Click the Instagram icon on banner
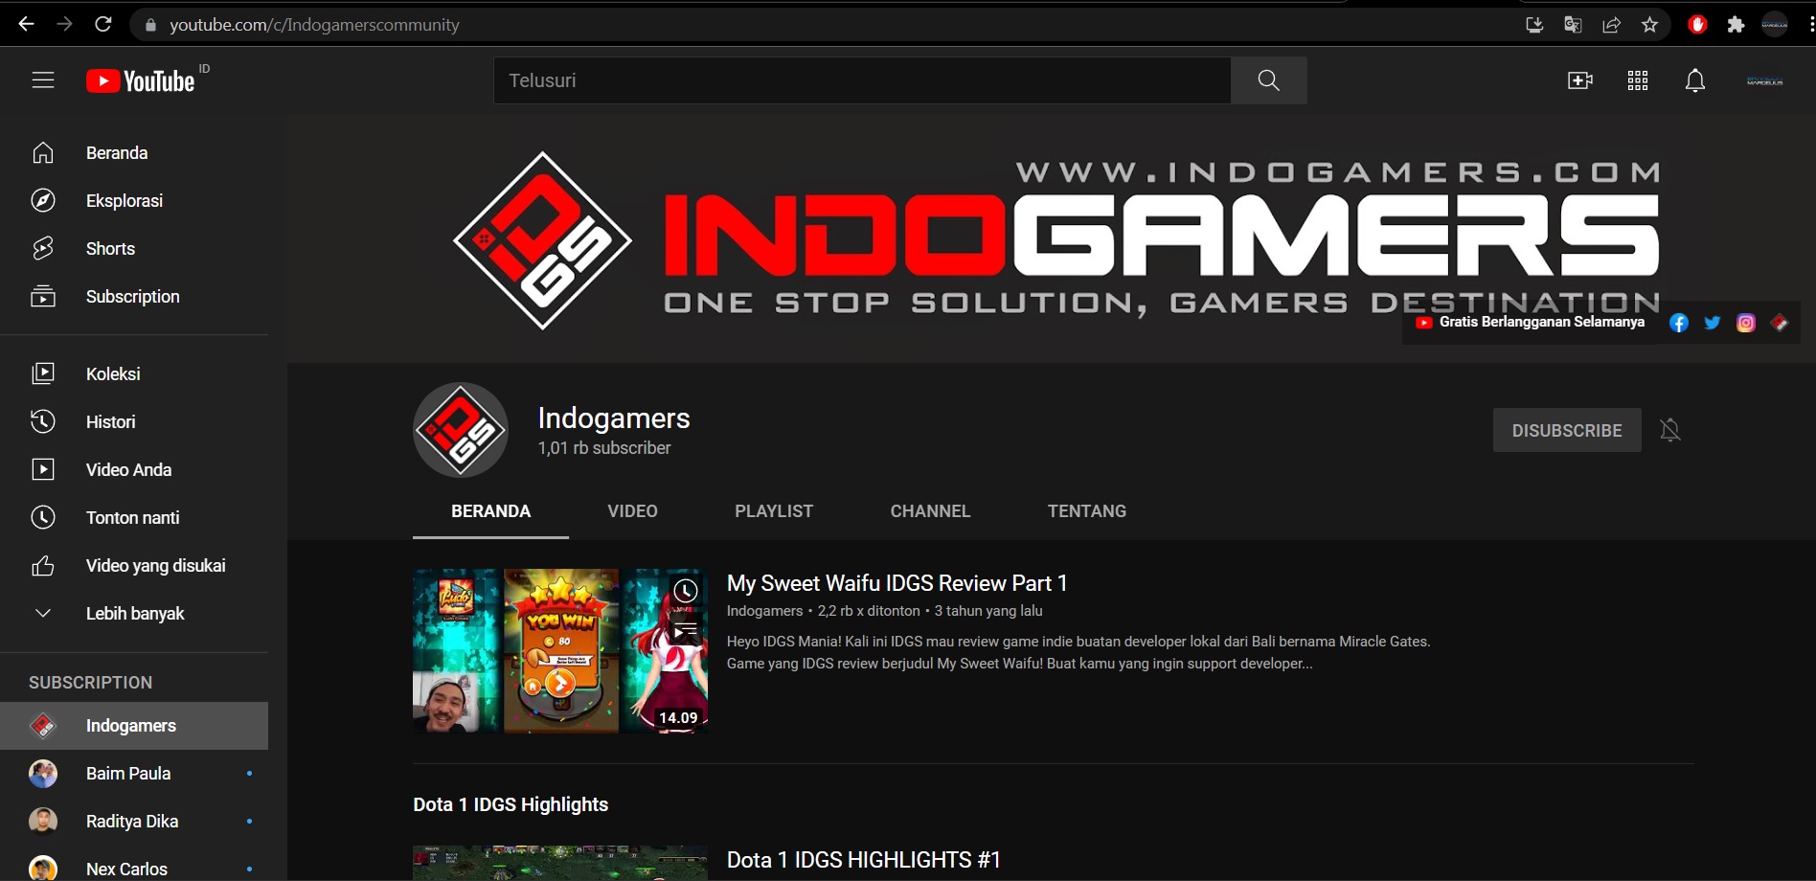The image size is (1816, 881). click(x=1746, y=323)
